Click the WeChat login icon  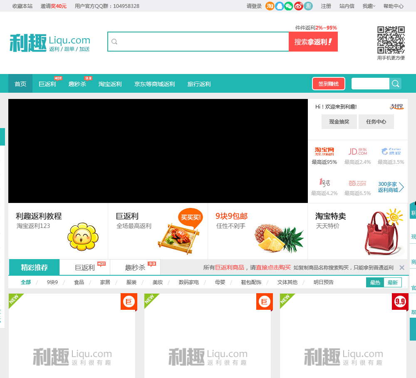(x=289, y=6)
